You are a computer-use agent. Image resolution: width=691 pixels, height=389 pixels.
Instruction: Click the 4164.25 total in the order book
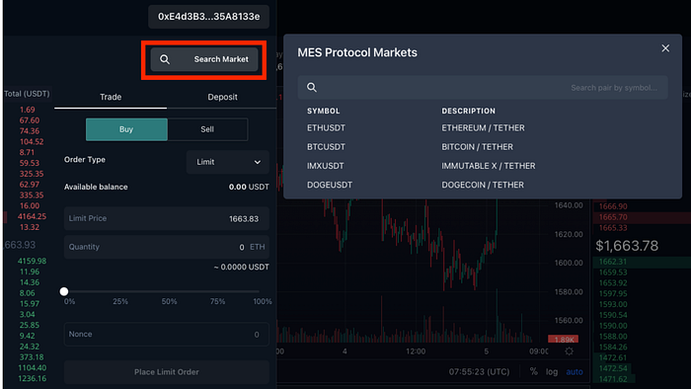coord(32,216)
